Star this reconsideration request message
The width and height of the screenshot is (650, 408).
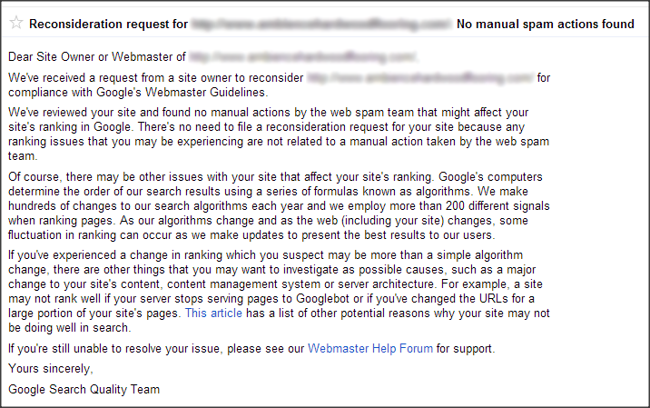click(16, 23)
